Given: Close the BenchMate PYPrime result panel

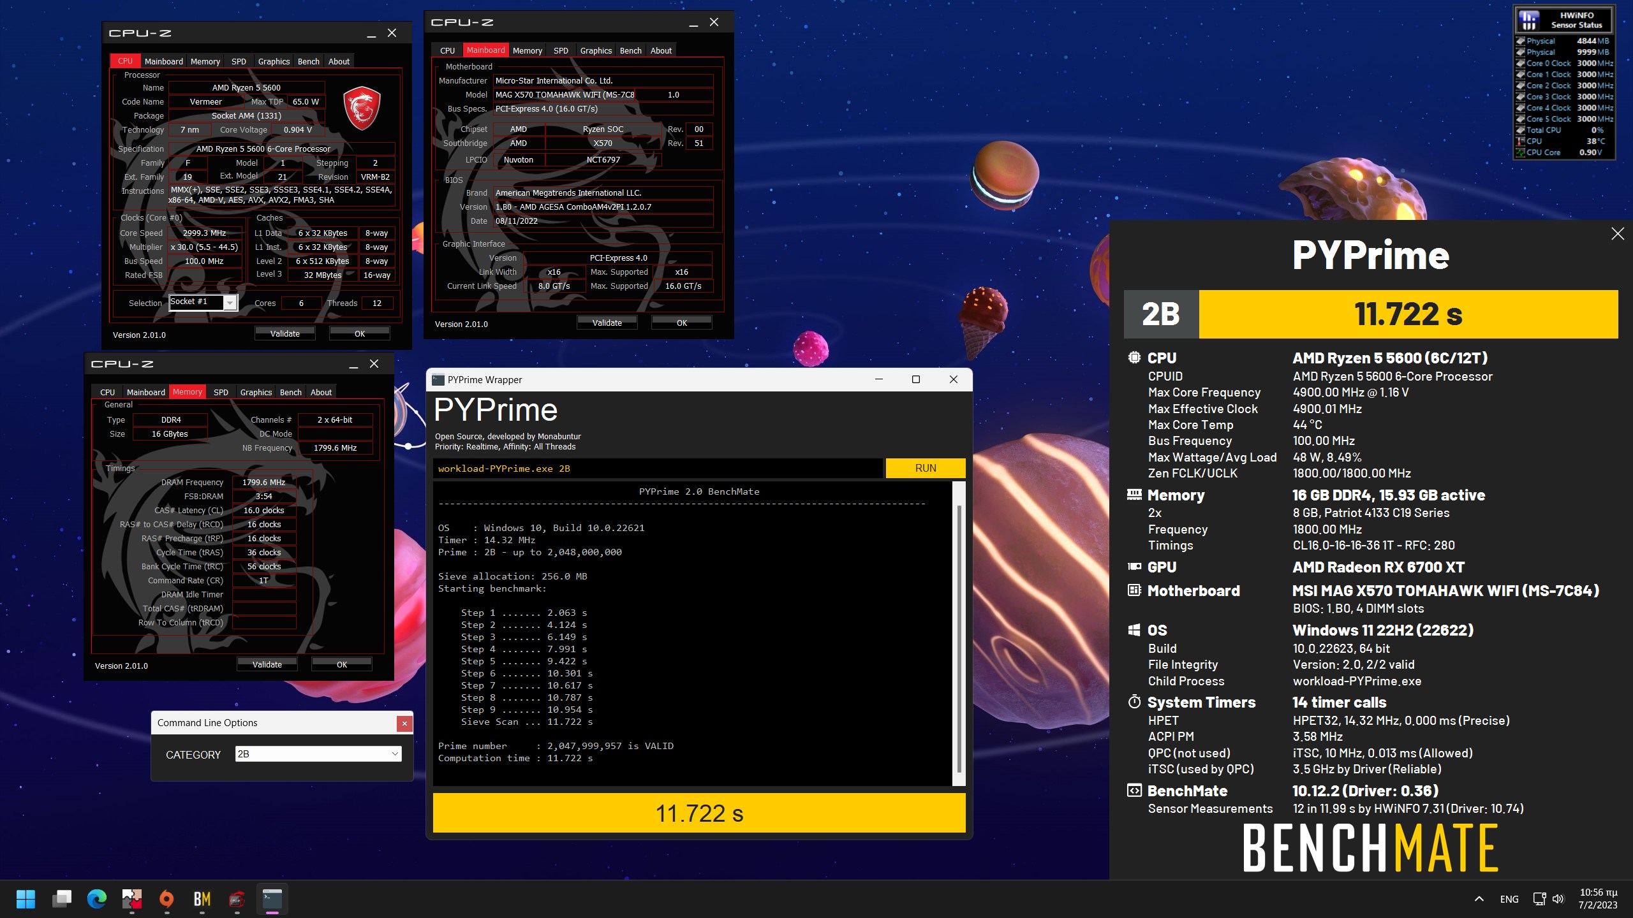Looking at the screenshot, I should [x=1617, y=234].
